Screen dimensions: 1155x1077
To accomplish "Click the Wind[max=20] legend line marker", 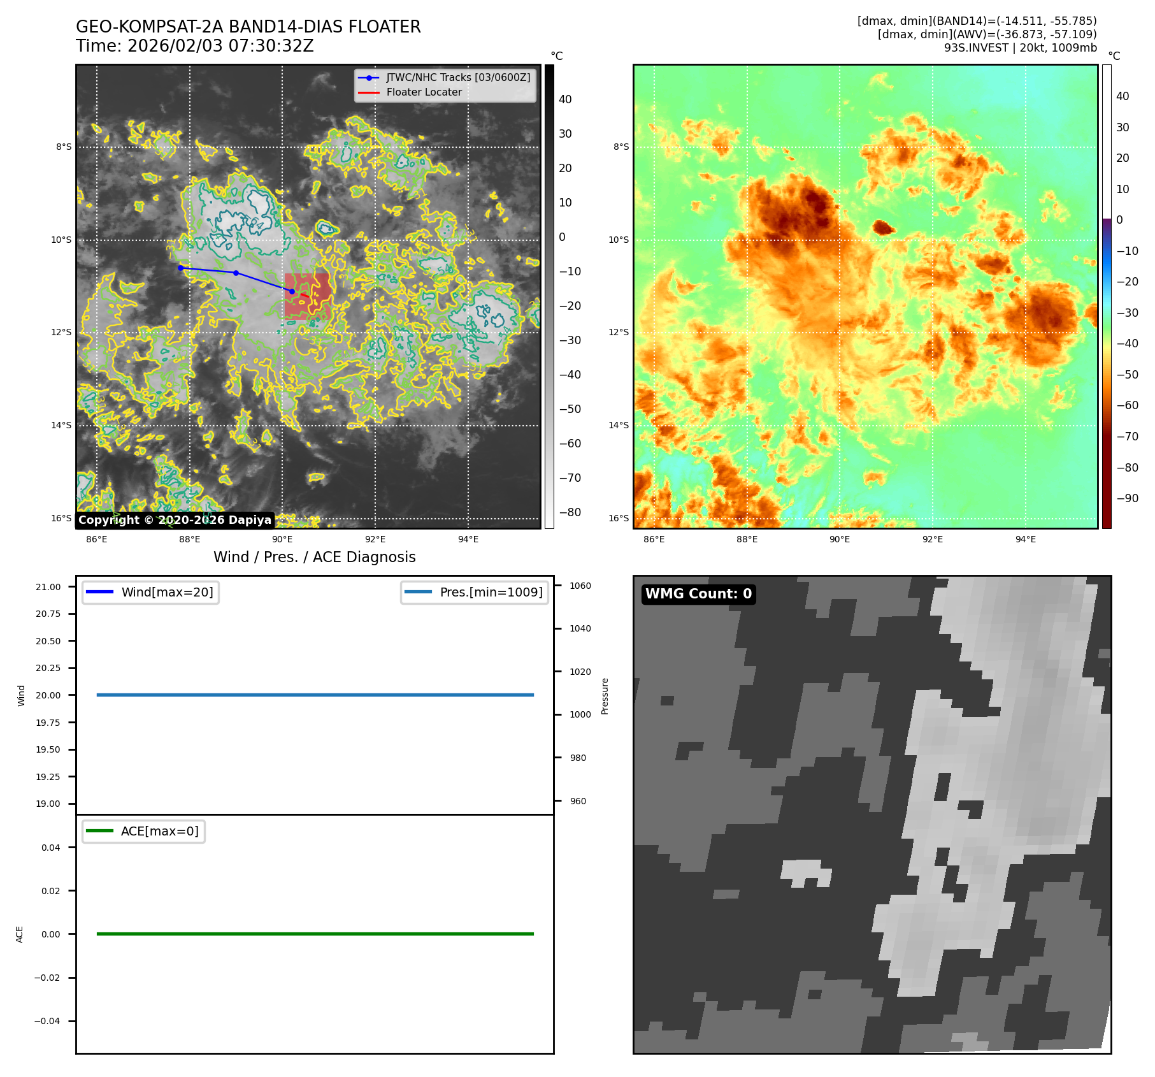I will point(99,592).
